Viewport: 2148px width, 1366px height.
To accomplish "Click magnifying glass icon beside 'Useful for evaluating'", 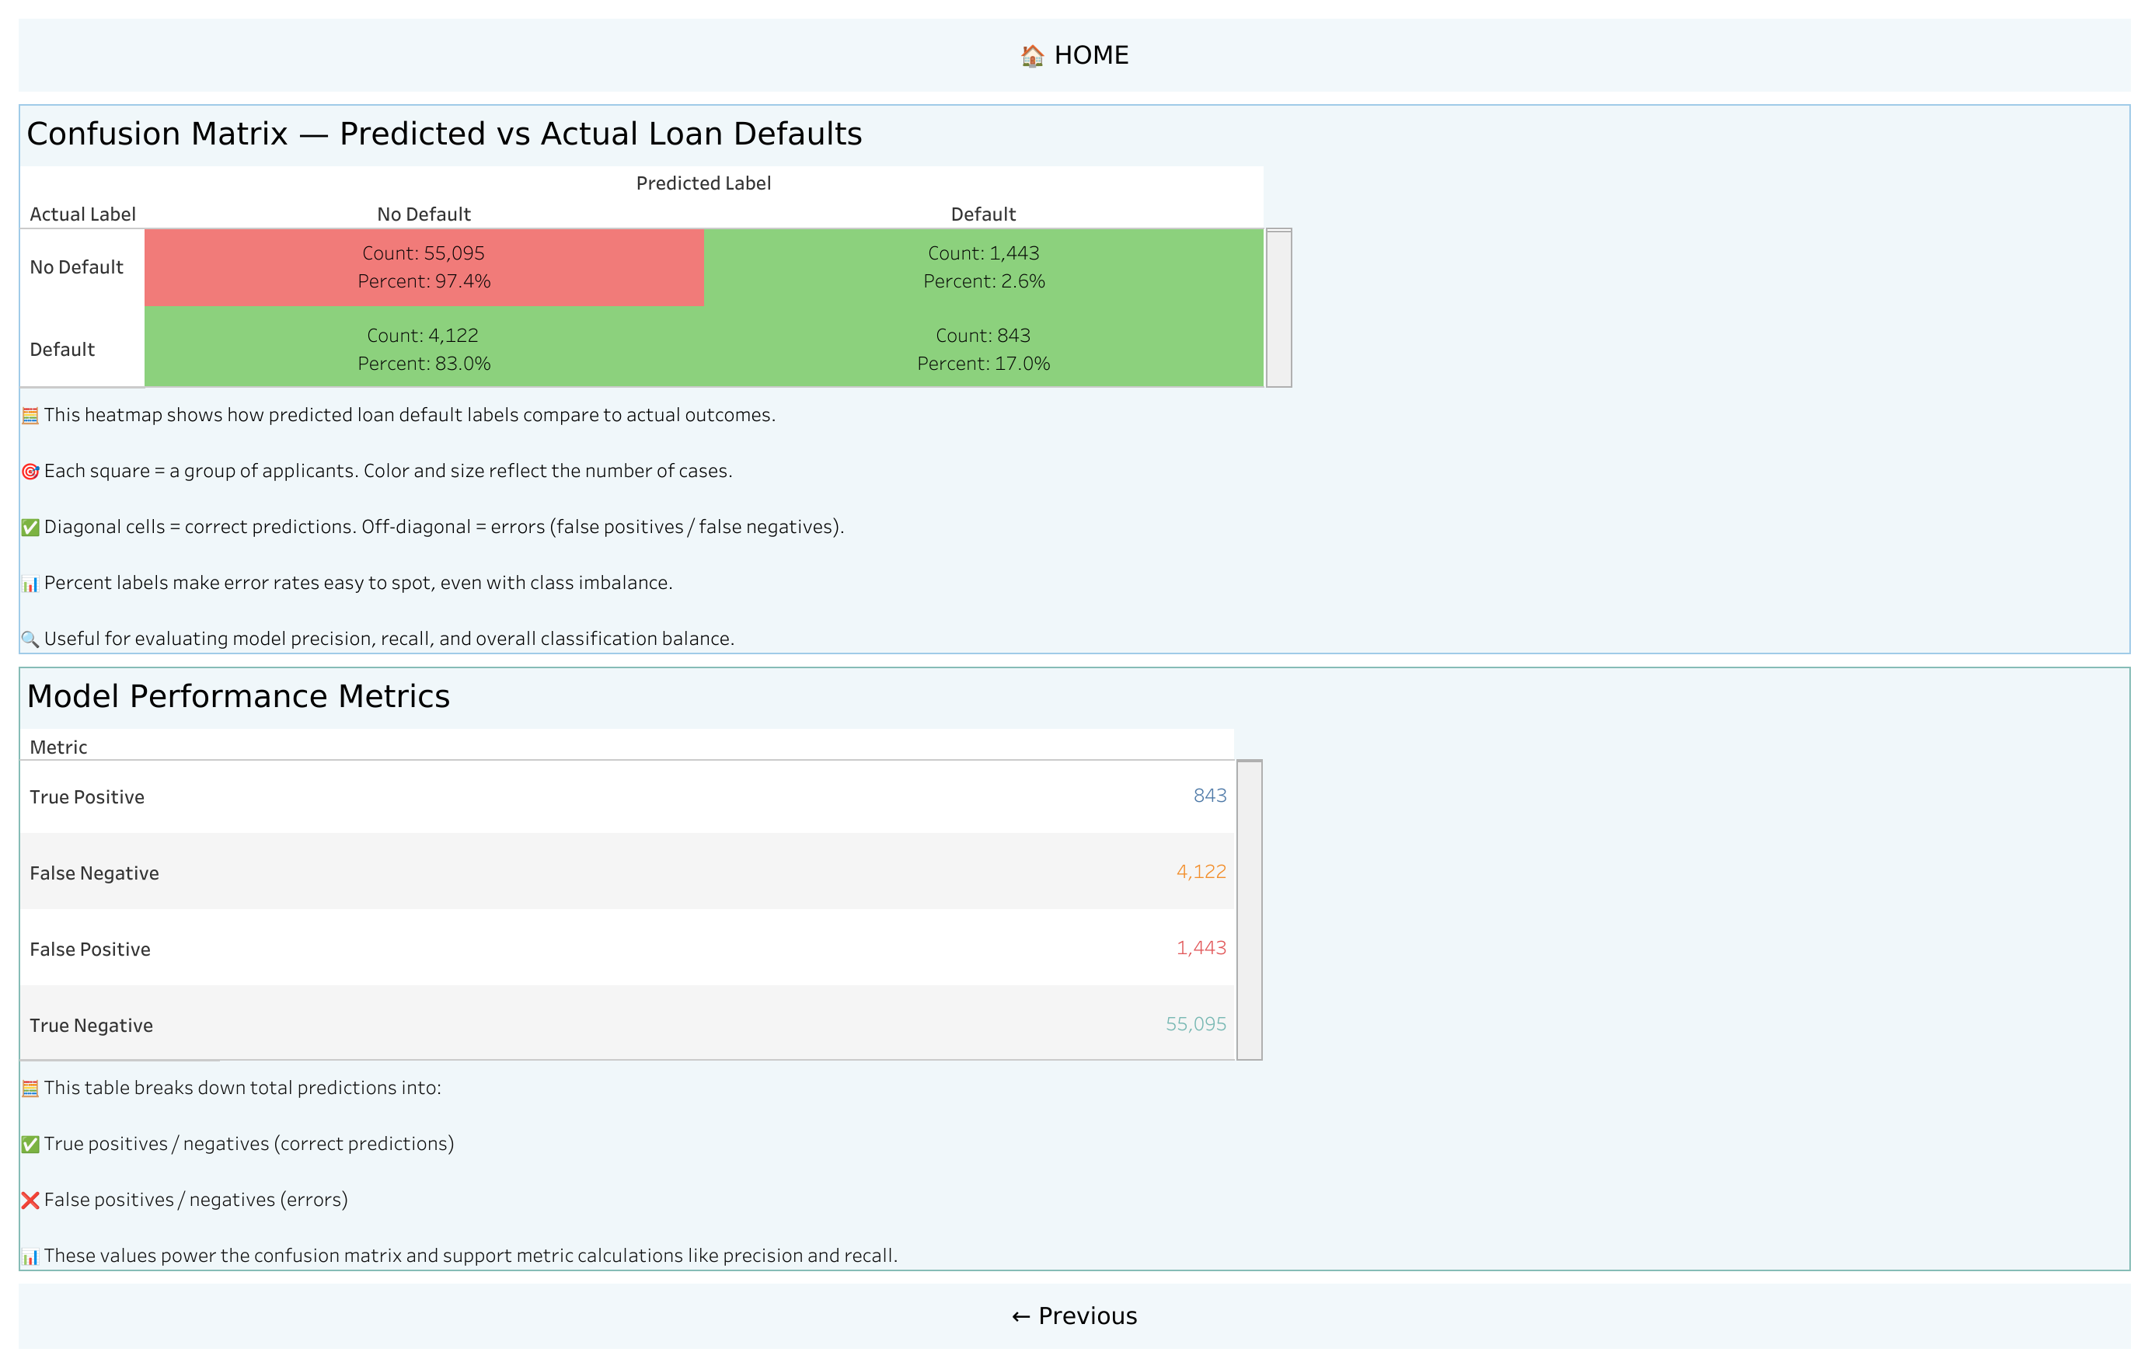I will pyautogui.click(x=30, y=639).
